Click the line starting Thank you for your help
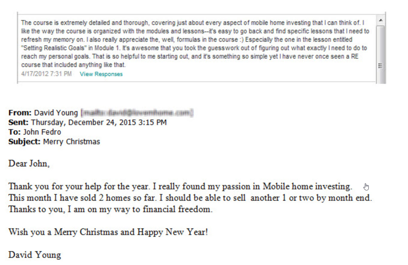Screen dimensions: 408x265 [180, 187]
